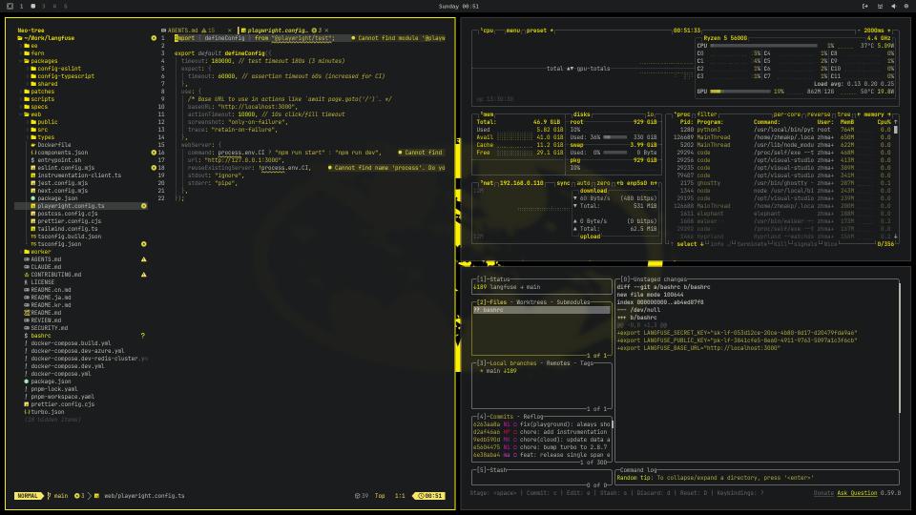916x515 pixels.
Task: Click warning triangle next to CONTRIBUTING.md
Action: [x=144, y=275]
